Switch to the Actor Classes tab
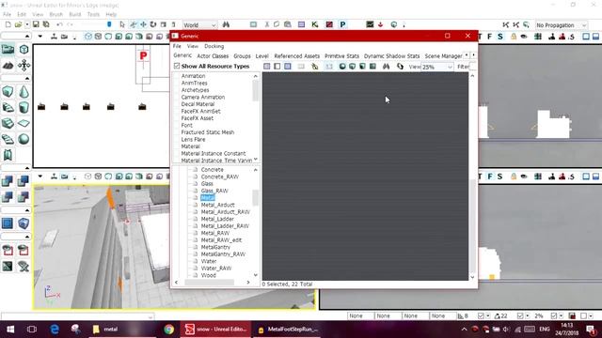602x338 pixels. point(213,56)
